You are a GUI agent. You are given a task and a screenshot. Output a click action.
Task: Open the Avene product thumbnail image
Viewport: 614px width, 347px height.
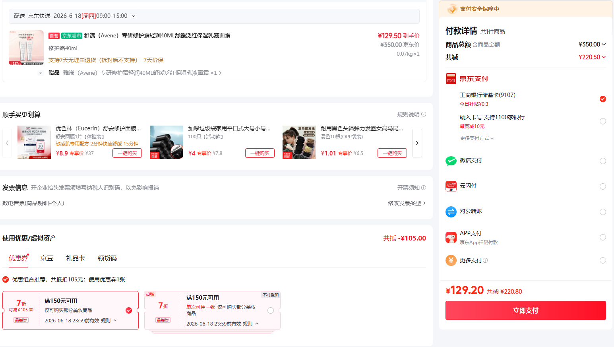[26, 48]
